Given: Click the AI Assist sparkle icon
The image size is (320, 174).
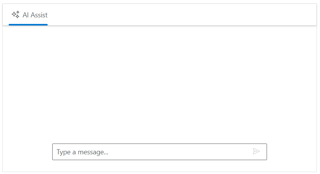Looking at the screenshot, I should (15, 15).
